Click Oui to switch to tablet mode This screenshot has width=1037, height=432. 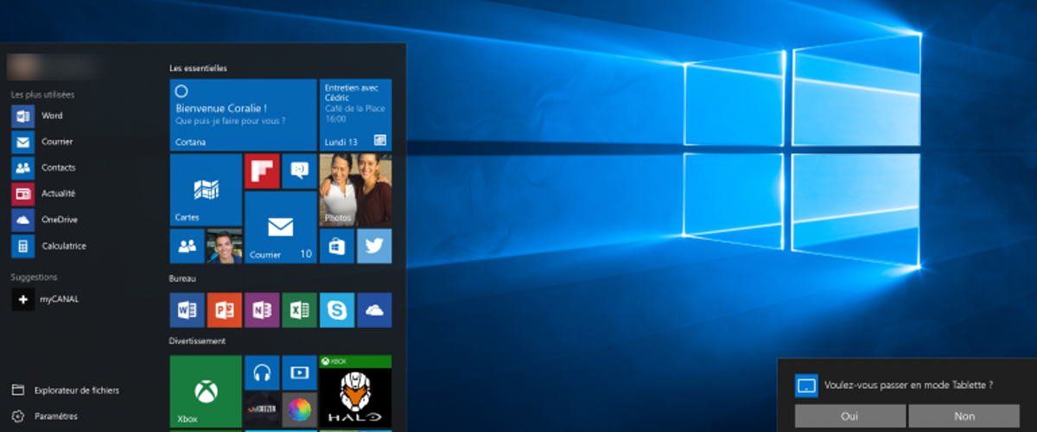click(x=849, y=416)
